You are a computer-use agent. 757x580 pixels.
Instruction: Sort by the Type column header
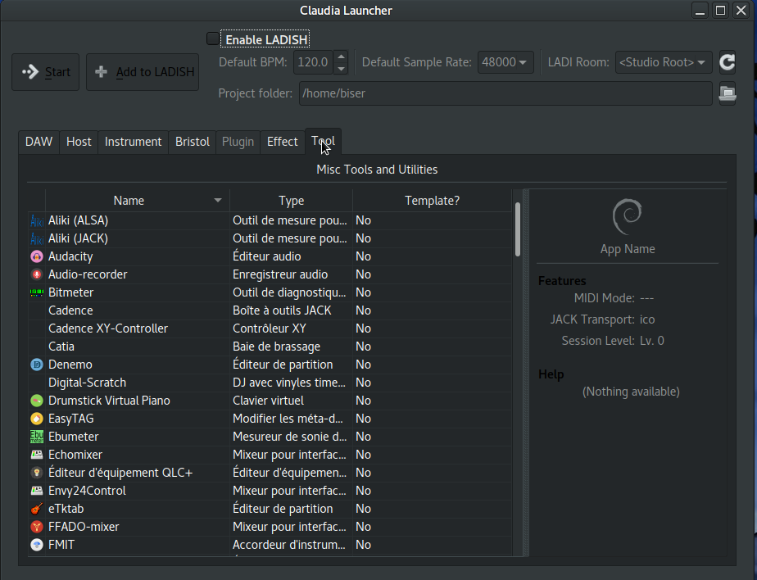291,201
